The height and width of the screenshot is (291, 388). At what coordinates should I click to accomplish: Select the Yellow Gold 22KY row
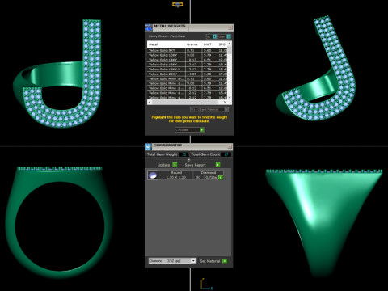[x=188, y=74]
